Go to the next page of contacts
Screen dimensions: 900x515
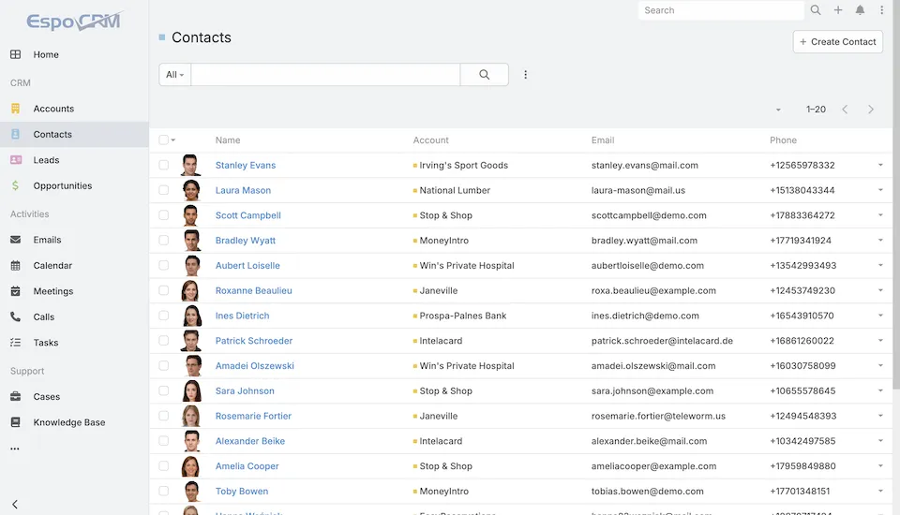pos(871,110)
